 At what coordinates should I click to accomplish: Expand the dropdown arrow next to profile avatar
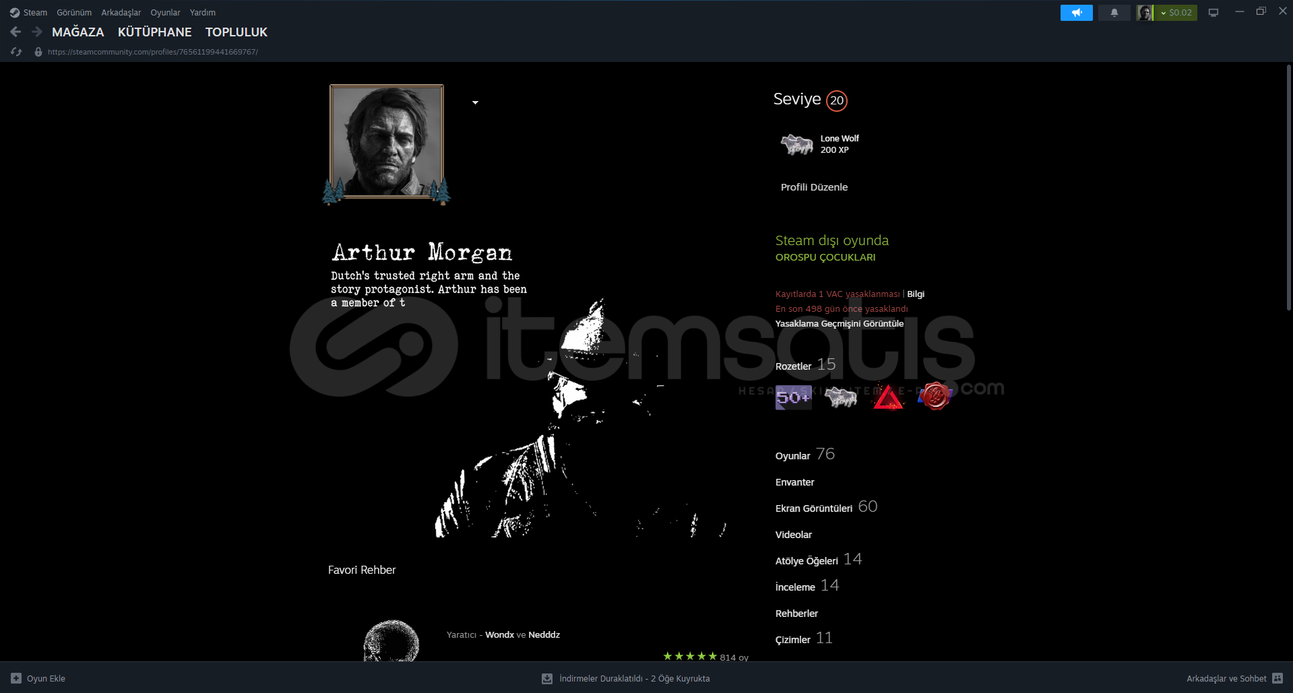click(475, 102)
